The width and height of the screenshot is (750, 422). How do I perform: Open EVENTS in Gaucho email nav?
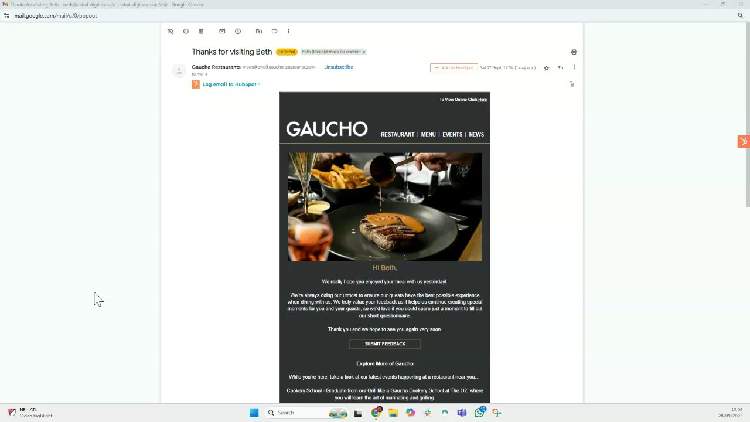[452, 134]
